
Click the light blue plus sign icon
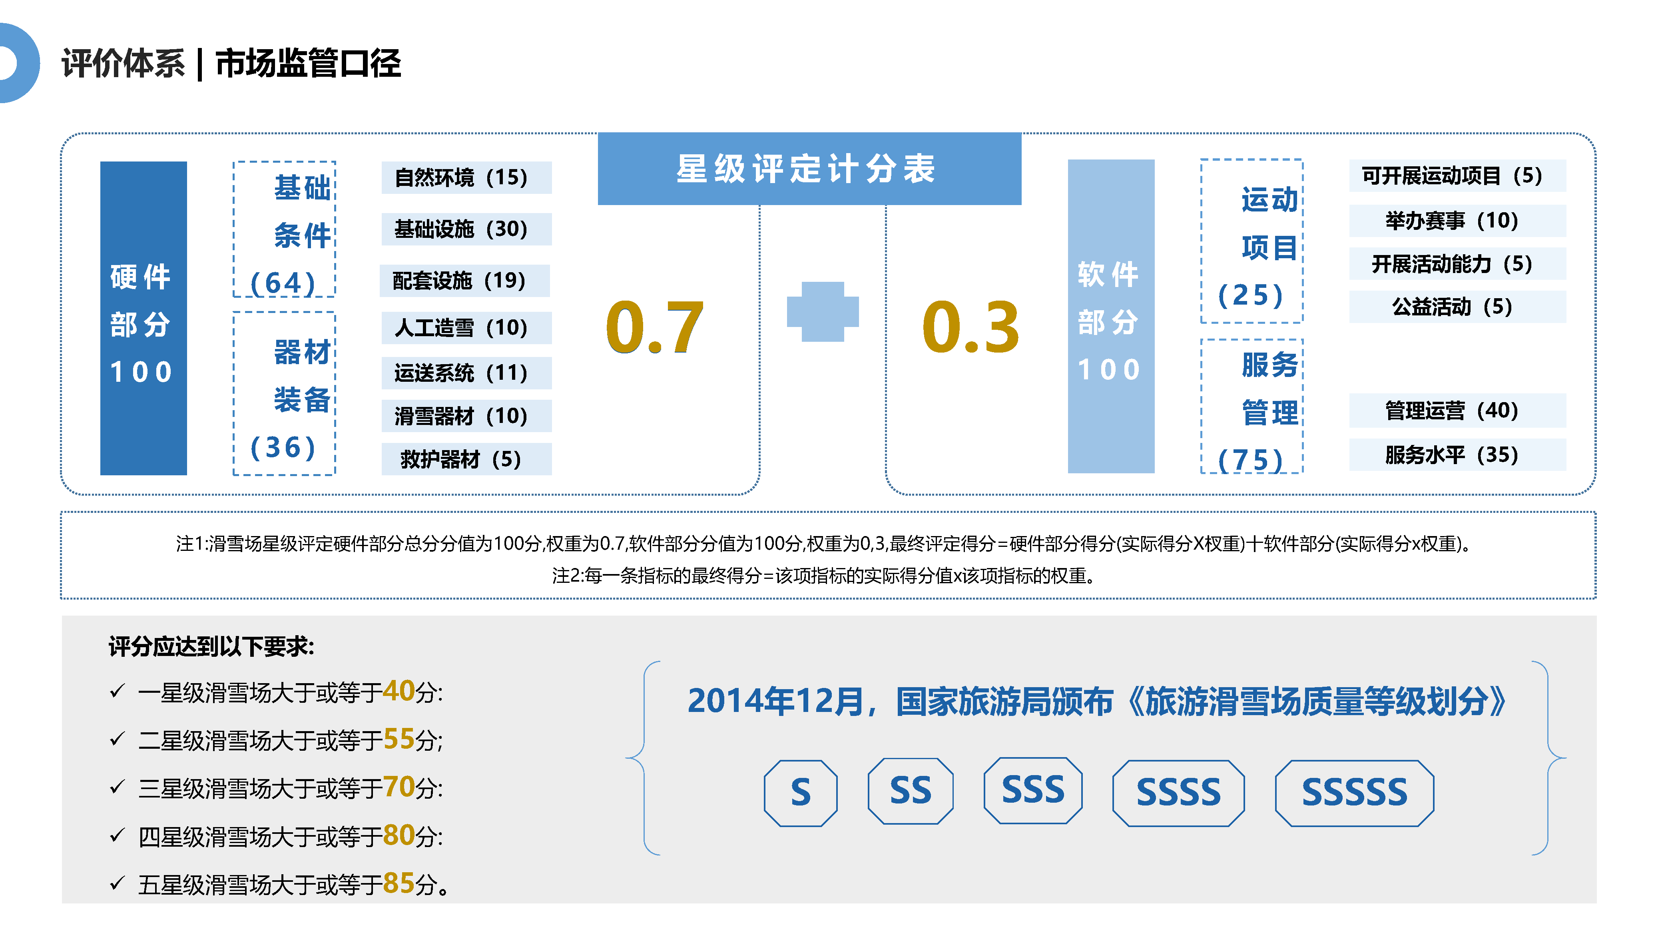[823, 312]
